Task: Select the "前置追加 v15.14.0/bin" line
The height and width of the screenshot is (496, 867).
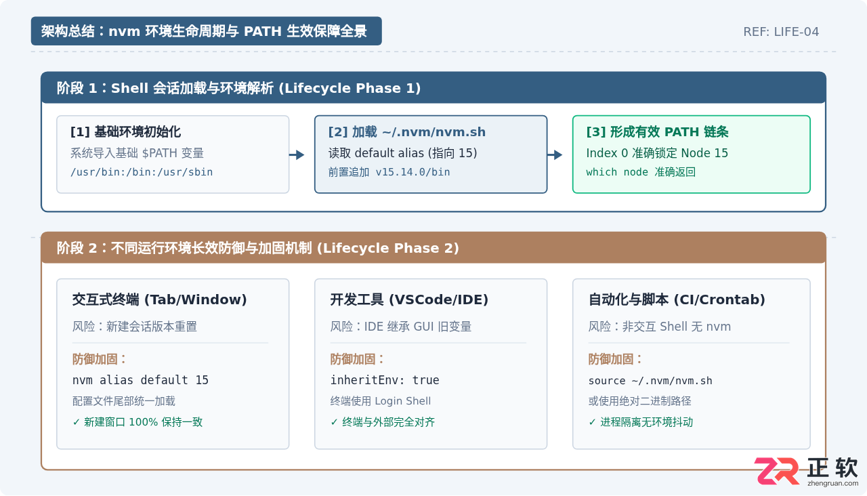Action: (389, 172)
